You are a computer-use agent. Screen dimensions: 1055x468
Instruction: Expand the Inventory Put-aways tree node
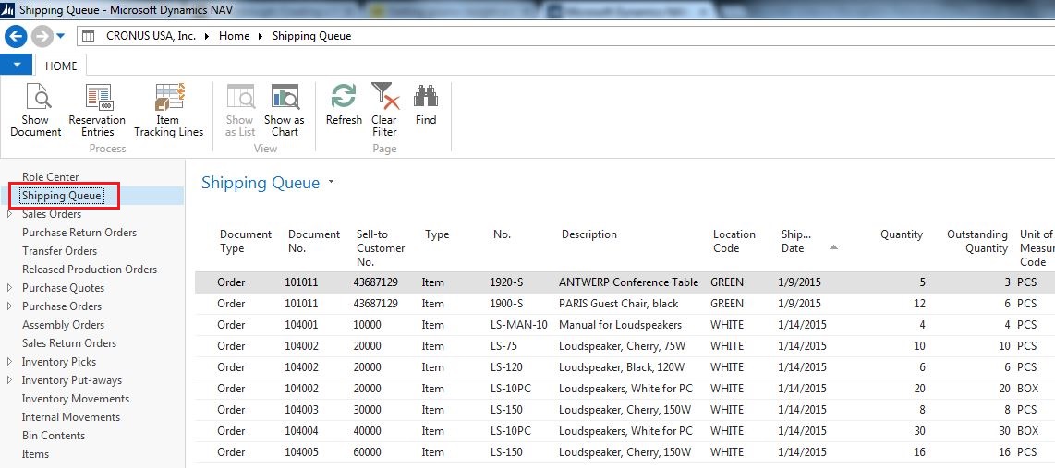click(9, 380)
